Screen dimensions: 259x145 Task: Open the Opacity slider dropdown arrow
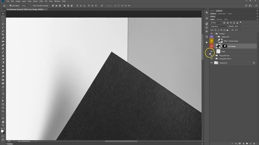point(240,26)
